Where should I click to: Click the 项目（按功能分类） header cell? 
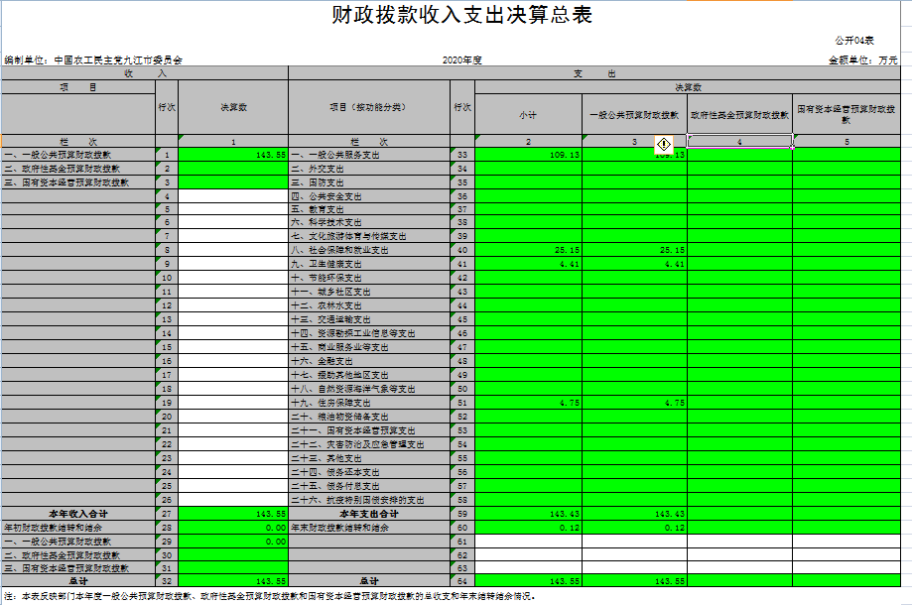368,107
